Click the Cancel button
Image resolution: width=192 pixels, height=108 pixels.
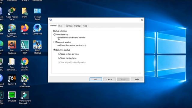tap(109, 79)
